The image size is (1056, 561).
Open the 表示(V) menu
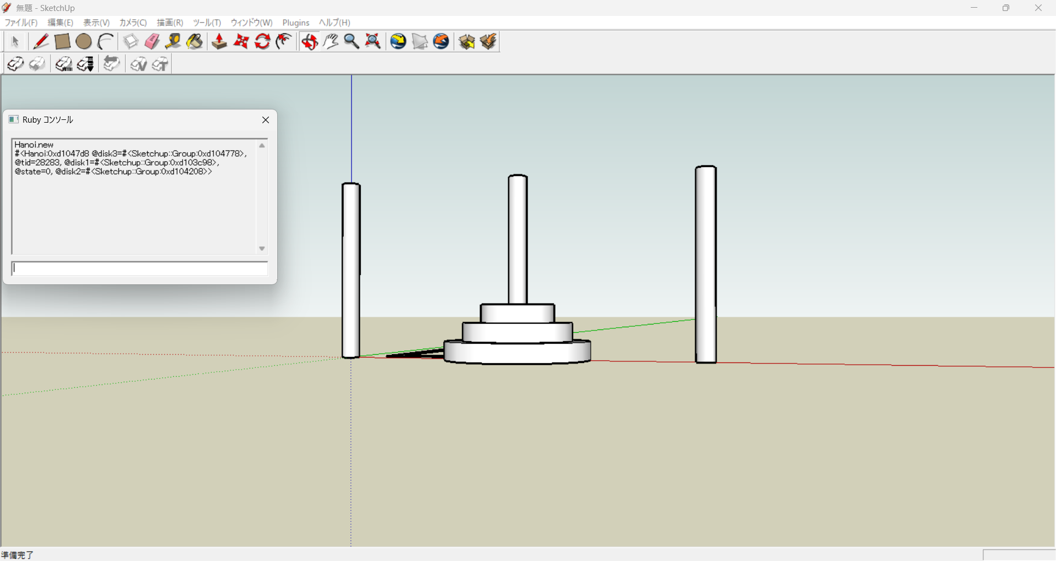(96, 23)
